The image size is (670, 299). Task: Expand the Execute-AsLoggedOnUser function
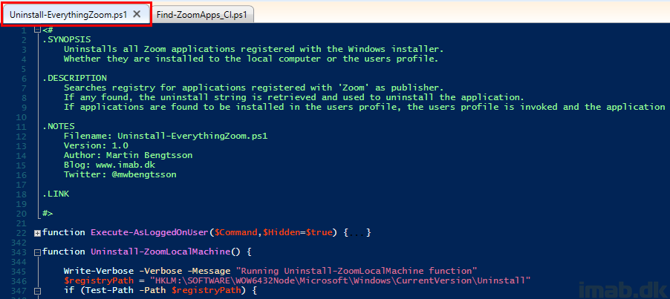37,233
